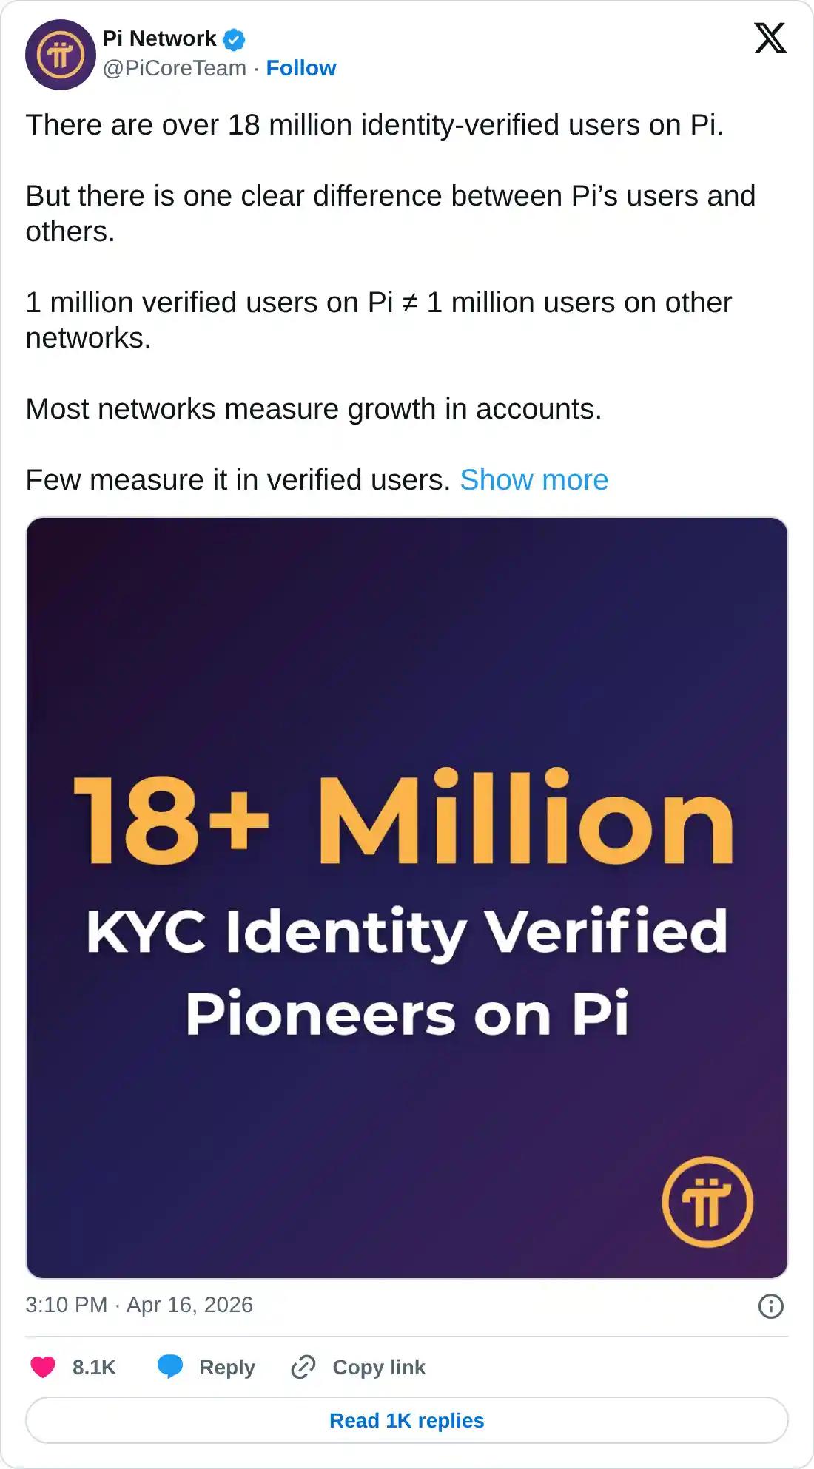Viewport: 814px width, 1469px height.
Task: Click the Read 1K replies button
Action: coord(407,1420)
